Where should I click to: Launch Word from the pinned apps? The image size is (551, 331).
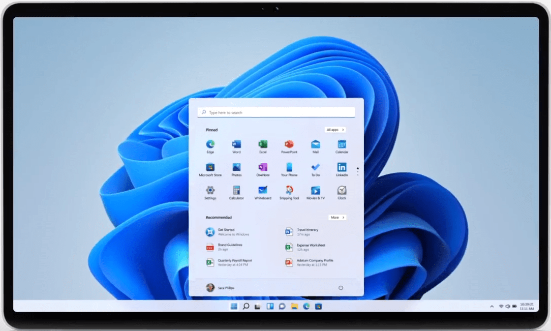pyautogui.click(x=236, y=146)
